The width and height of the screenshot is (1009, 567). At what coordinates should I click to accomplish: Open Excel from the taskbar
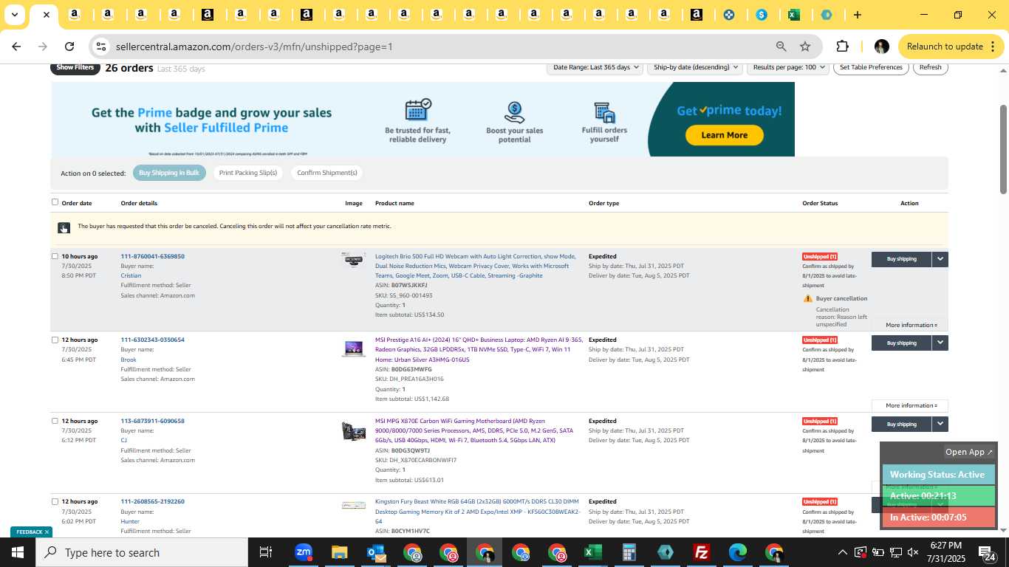pyautogui.click(x=592, y=552)
